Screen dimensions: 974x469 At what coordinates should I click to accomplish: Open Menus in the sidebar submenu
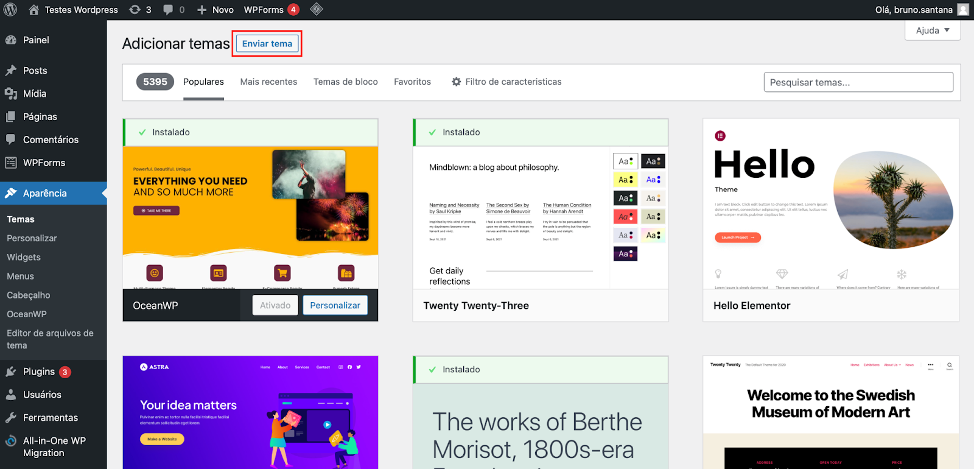click(20, 276)
